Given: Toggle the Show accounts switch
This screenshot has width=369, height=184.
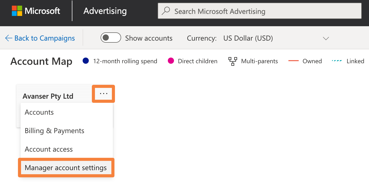Looking at the screenshot, I should coord(111,38).
